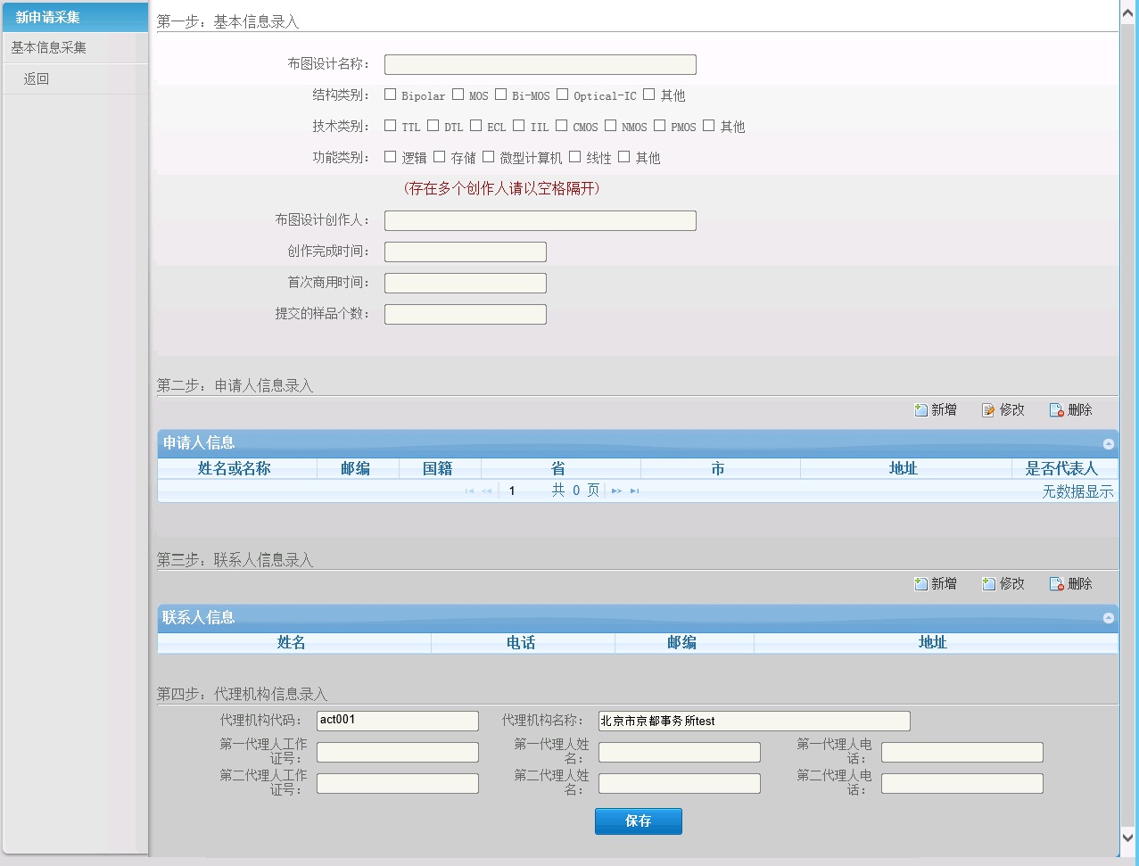The height and width of the screenshot is (866, 1139).
Task: Jump to last page in applicant table pager
Action: (x=635, y=491)
